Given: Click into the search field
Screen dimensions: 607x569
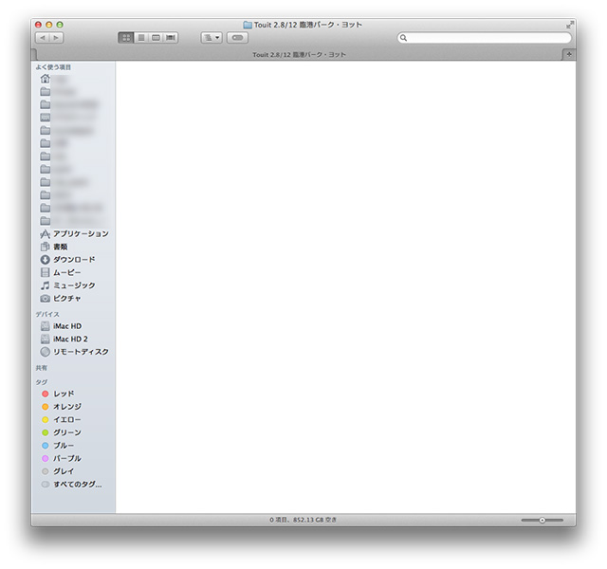Looking at the screenshot, I should pos(485,38).
